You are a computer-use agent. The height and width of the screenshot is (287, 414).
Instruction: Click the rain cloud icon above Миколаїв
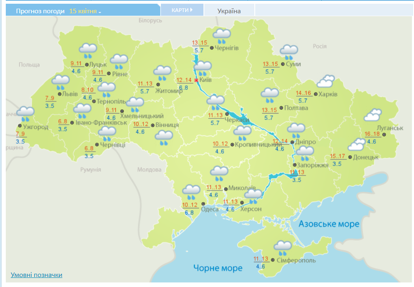click(x=219, y=174)
